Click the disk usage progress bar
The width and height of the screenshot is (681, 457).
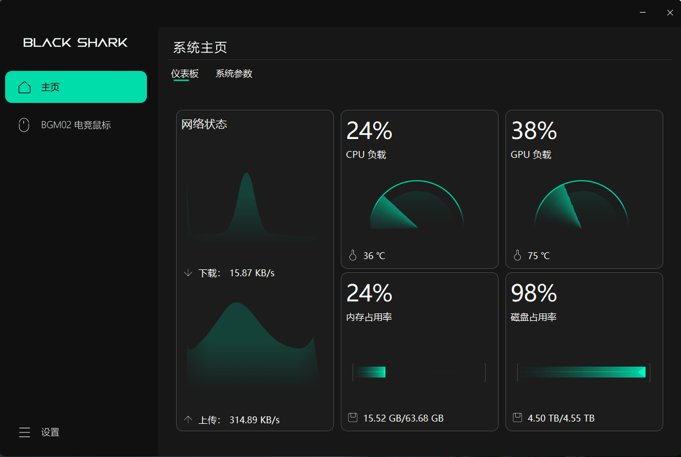(x=584, y=372)
